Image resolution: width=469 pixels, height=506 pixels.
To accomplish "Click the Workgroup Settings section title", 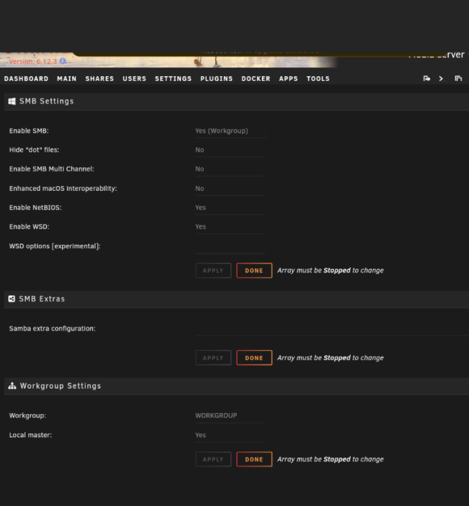I will point(61,386).
